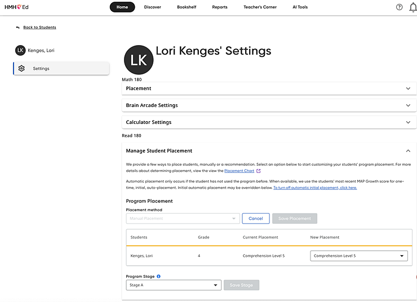This screenshot has width=417, height=302.
Task: Switch to the Reports tab
Action: click(x=220, y=7)
